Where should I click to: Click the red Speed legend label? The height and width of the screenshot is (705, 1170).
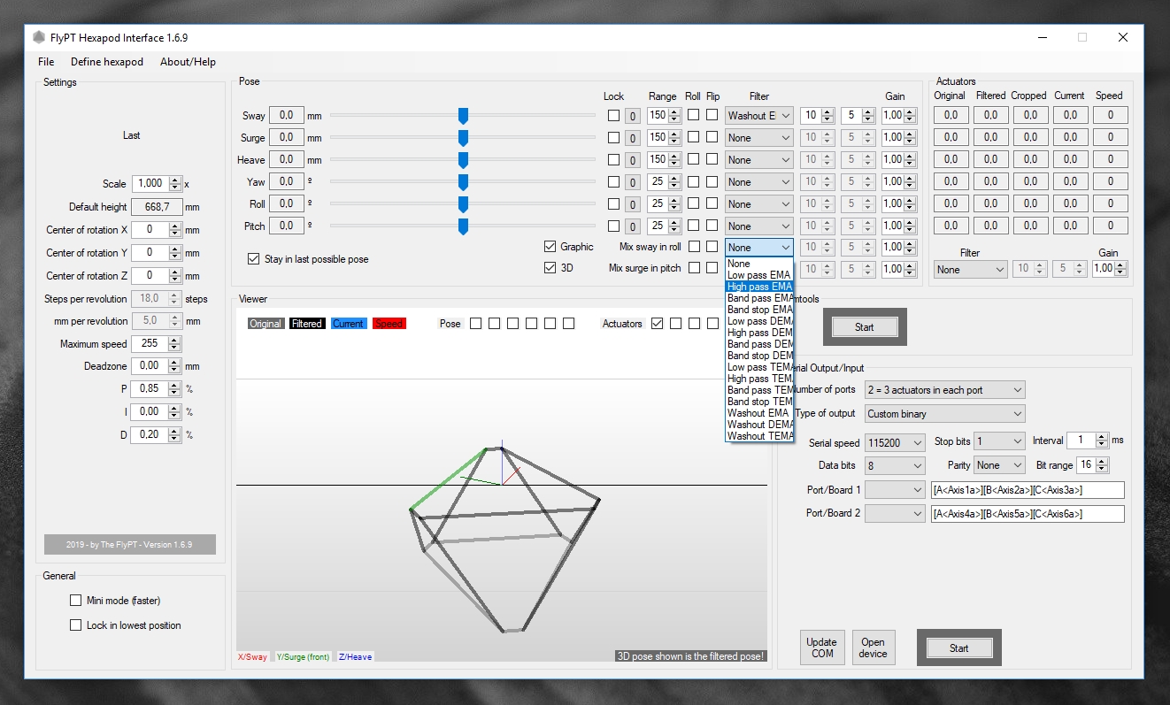pos(389,324)
